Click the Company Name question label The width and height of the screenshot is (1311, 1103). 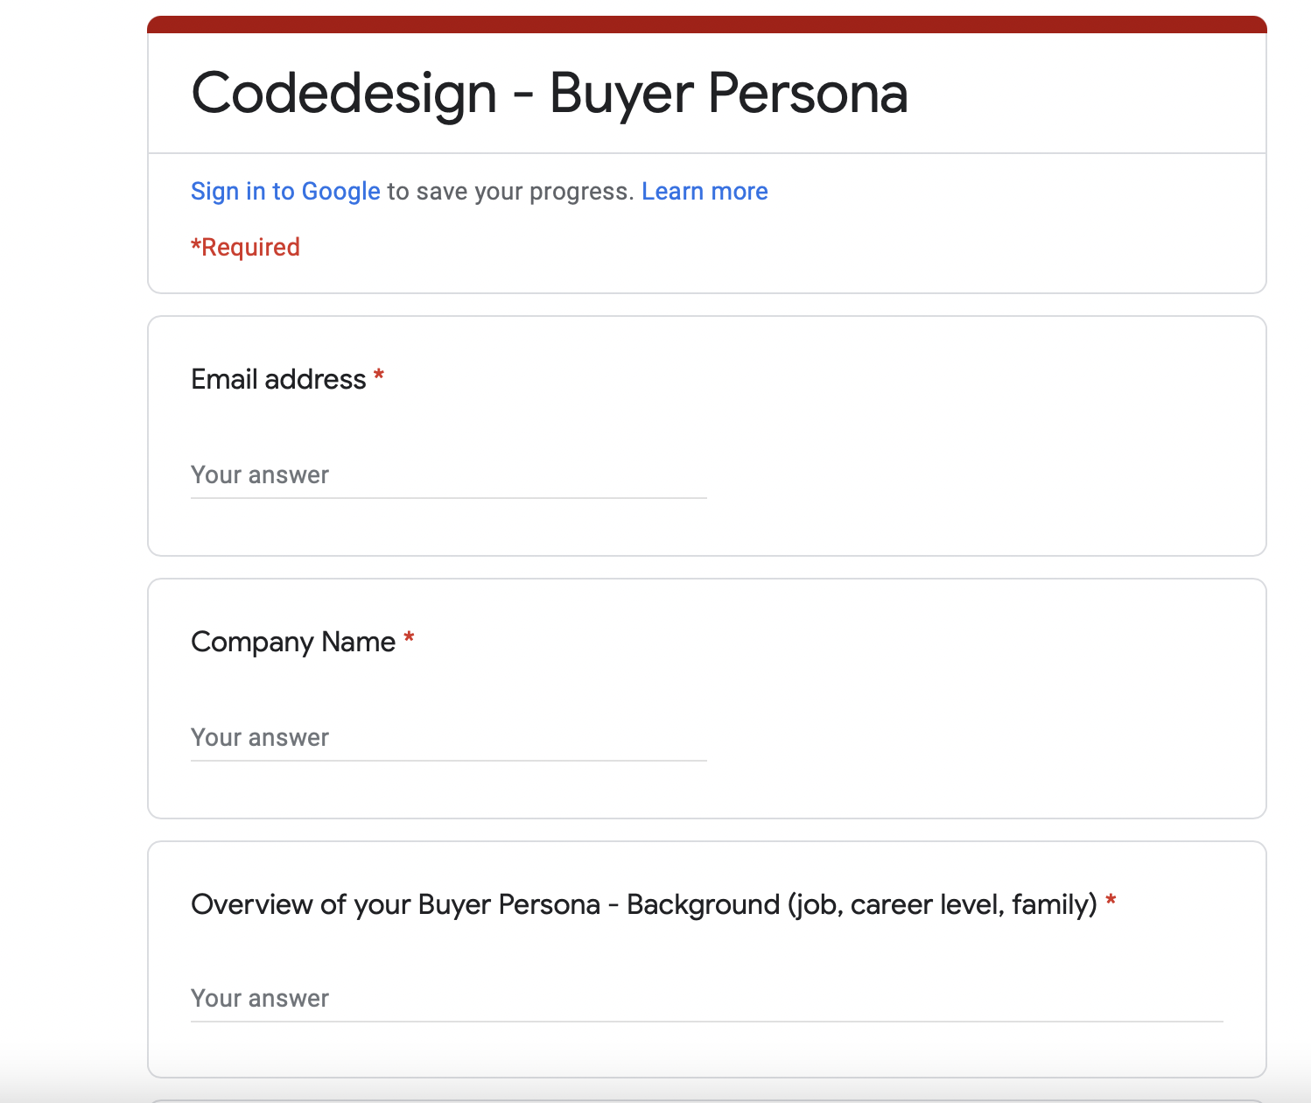click(293, 643)
